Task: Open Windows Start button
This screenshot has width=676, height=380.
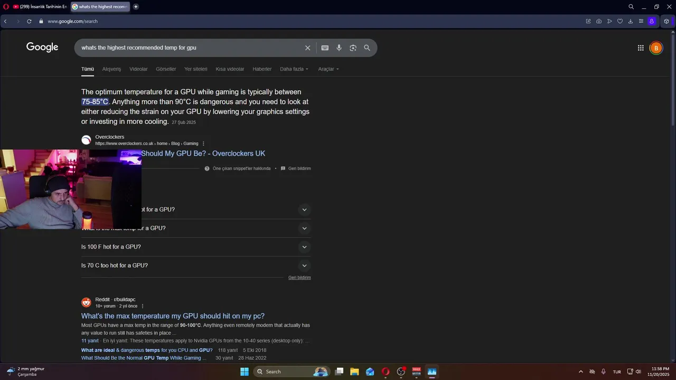Action: pyautogui.click(x=245, y=372)
